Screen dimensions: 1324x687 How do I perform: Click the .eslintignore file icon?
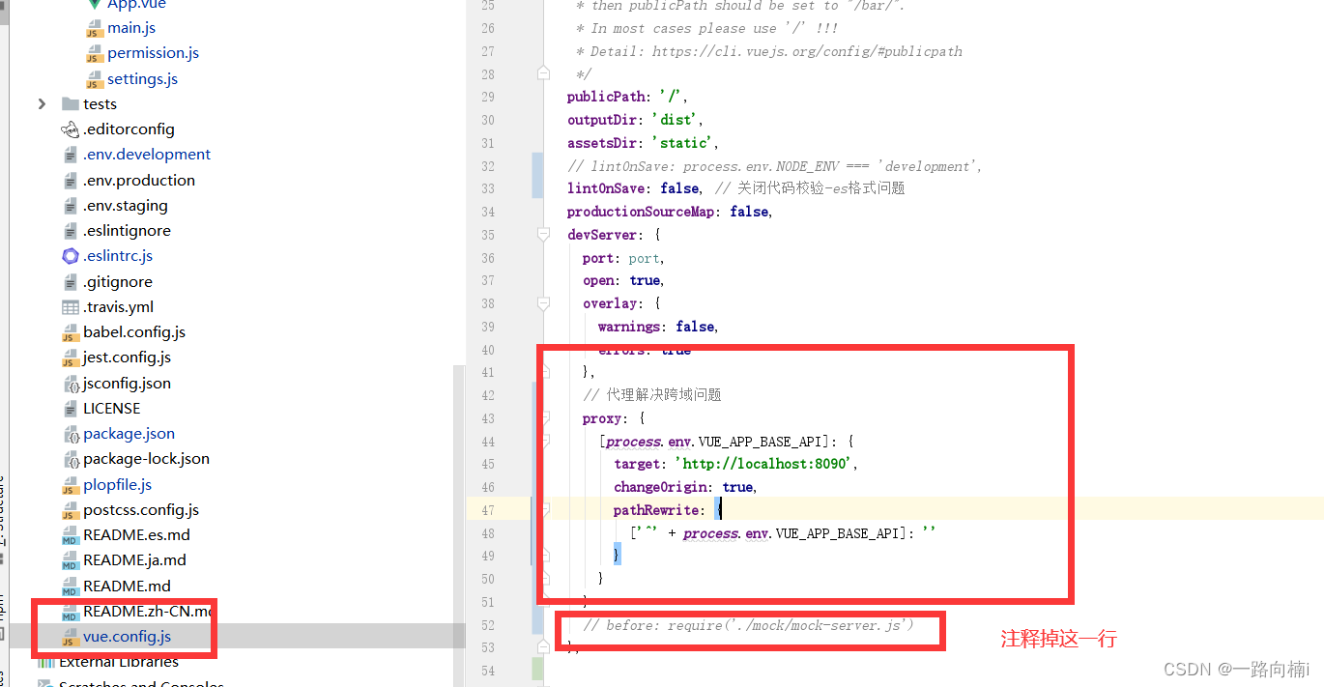pos(71,231)
